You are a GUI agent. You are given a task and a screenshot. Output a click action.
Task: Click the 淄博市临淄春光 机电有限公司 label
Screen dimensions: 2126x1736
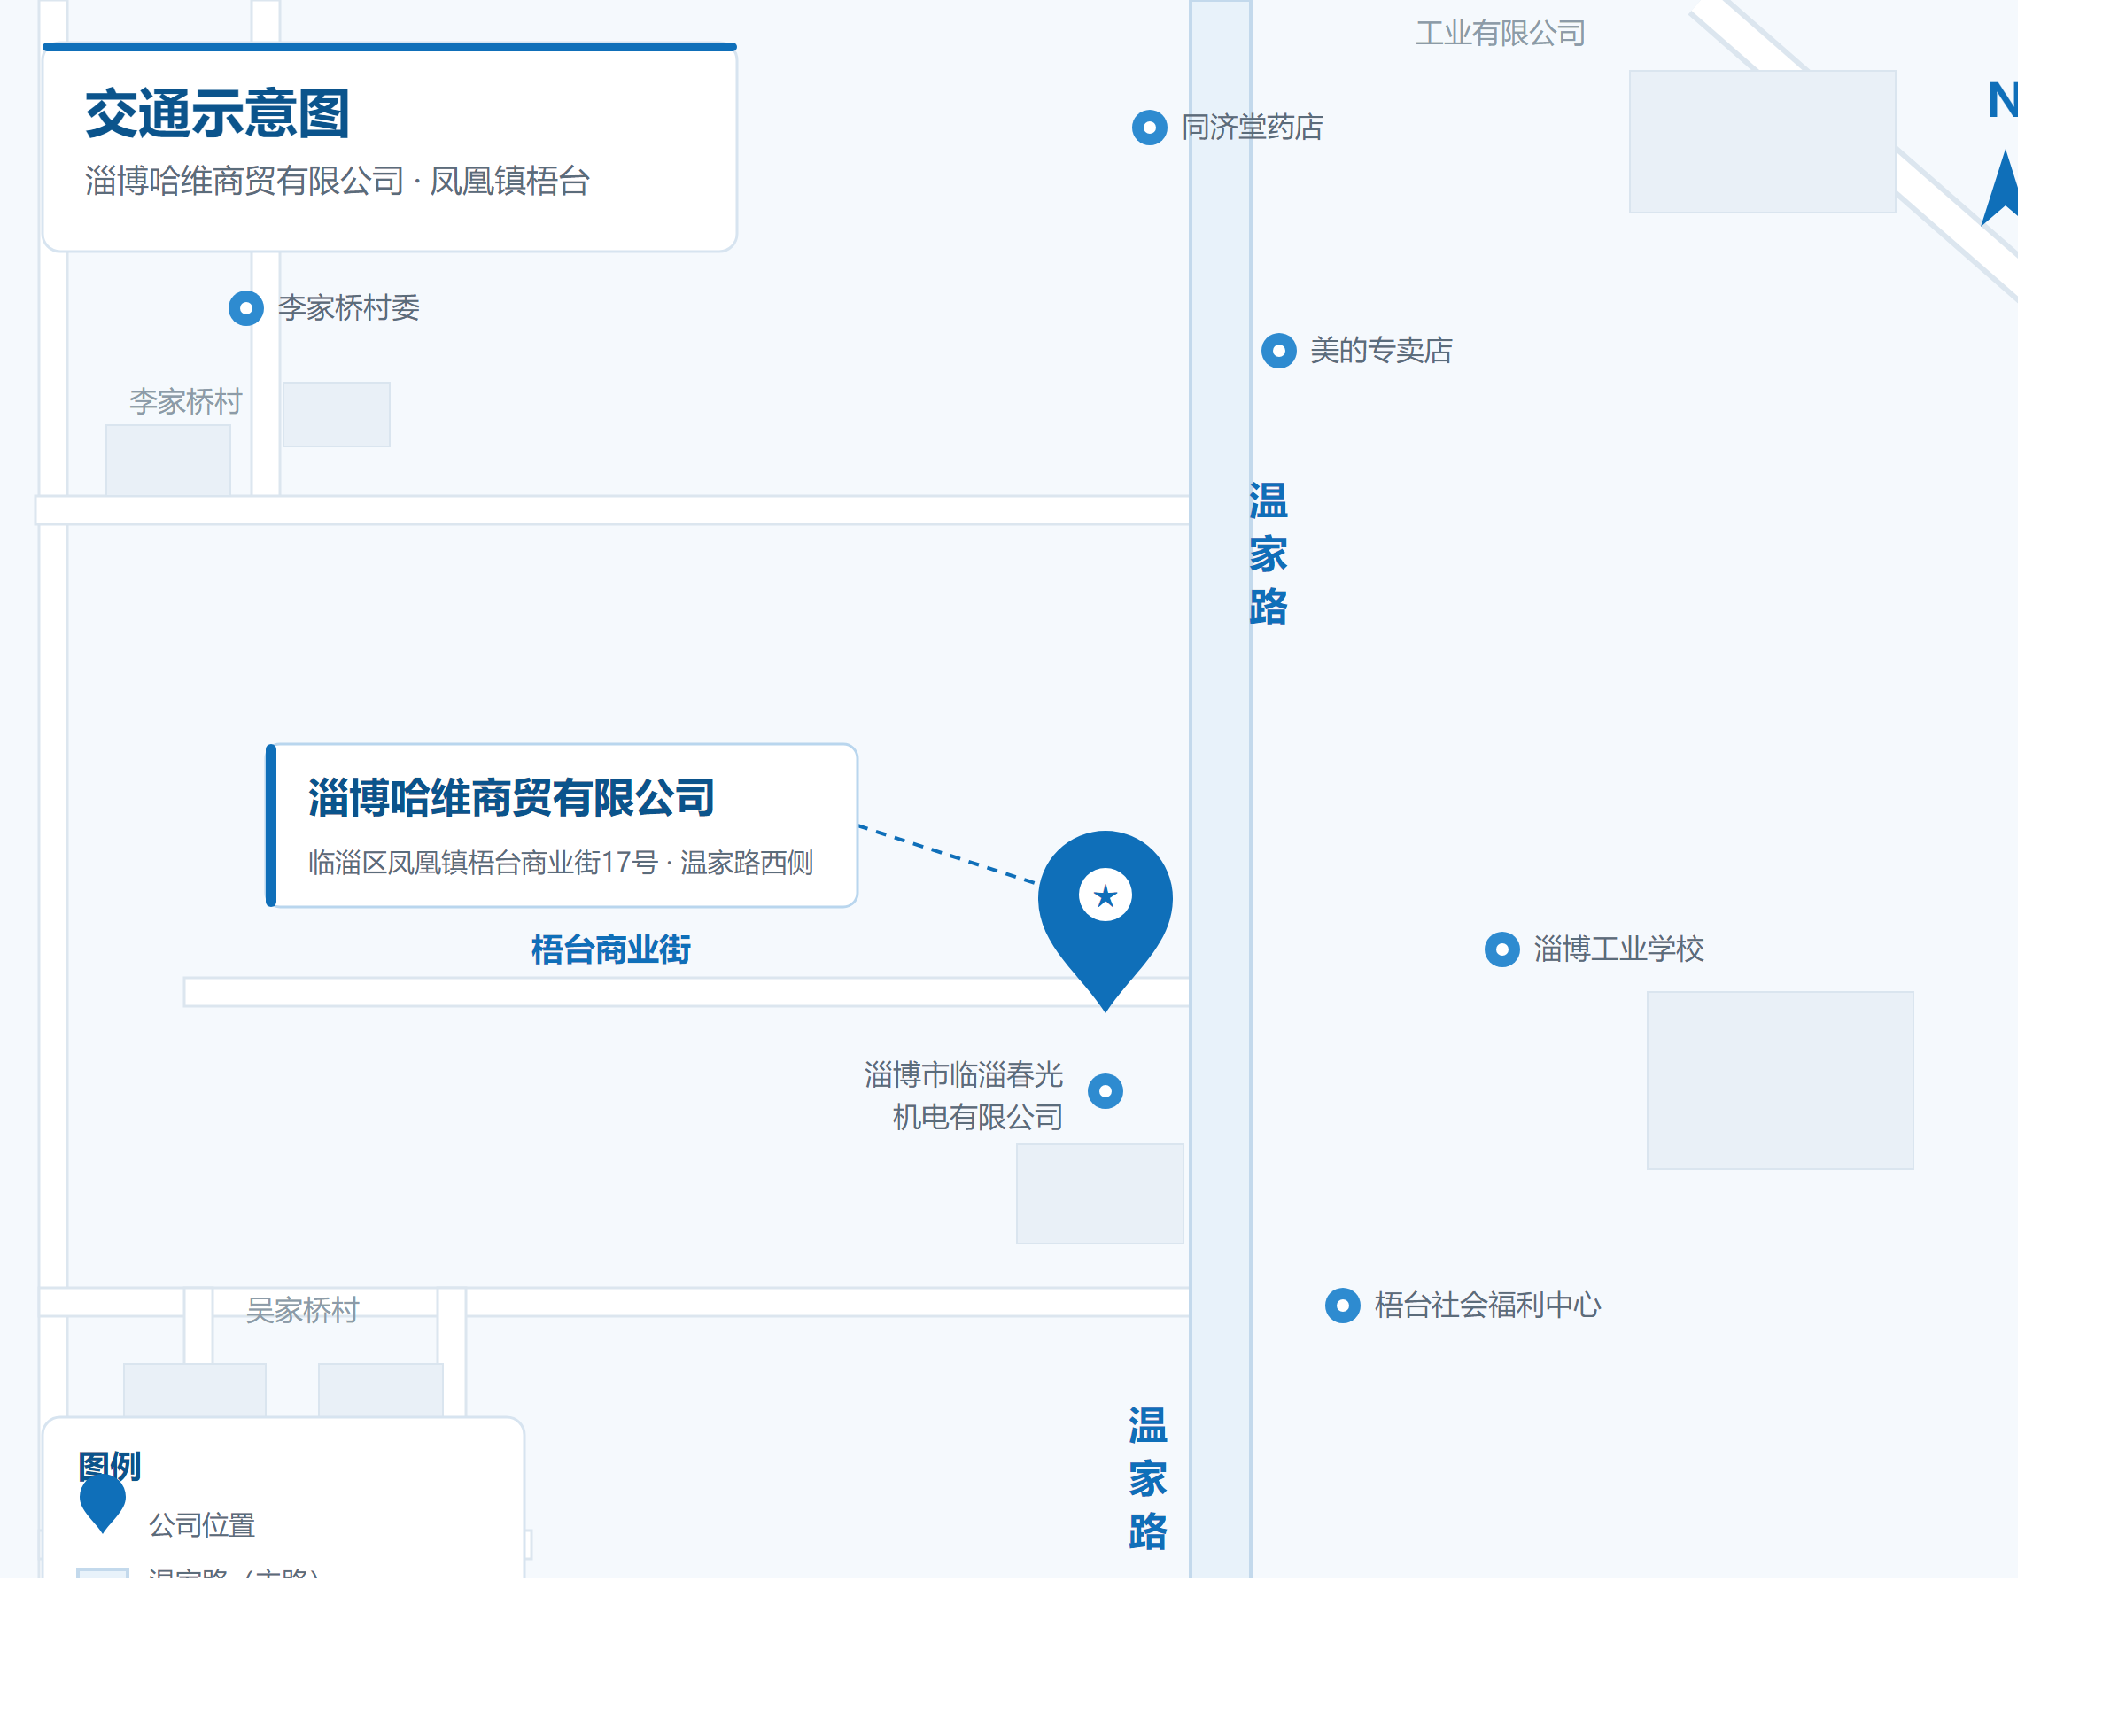click(963, 1095)
